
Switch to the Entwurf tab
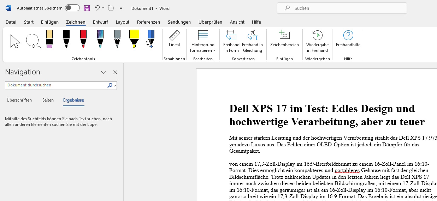(100, 22)
